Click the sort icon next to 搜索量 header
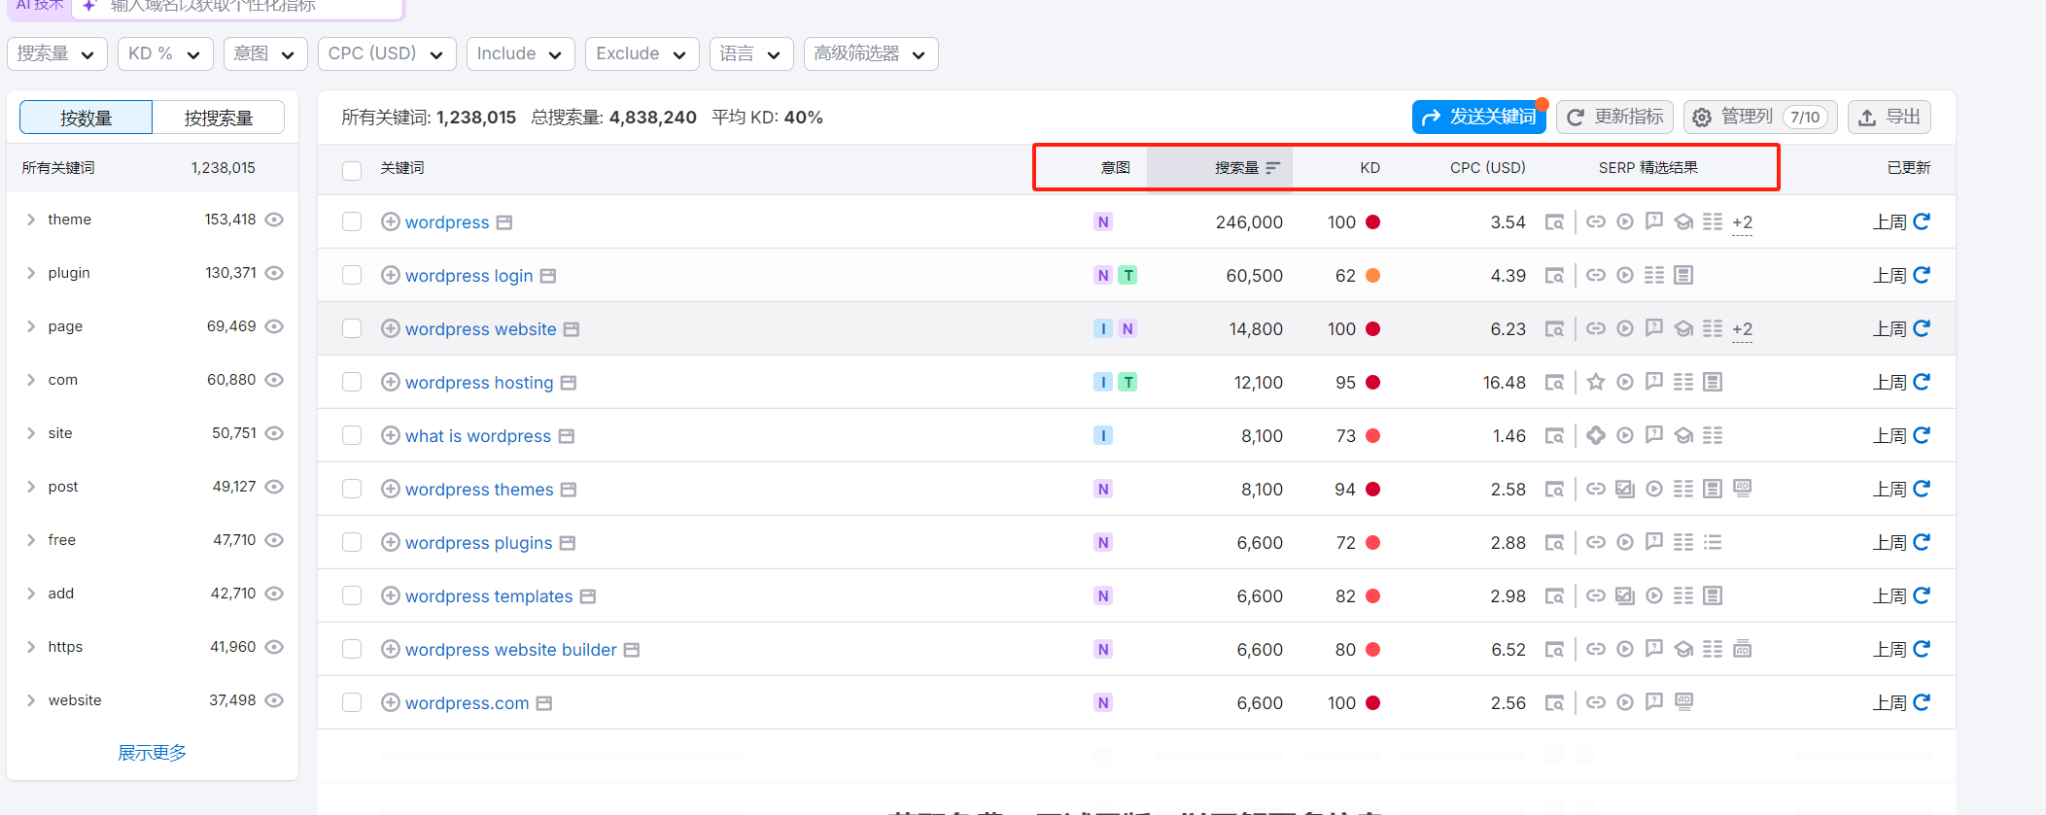 1273,168
